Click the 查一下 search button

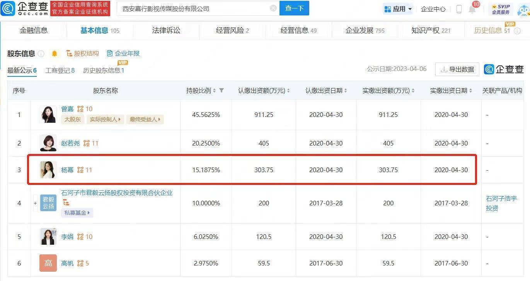[x=294, y=8]
